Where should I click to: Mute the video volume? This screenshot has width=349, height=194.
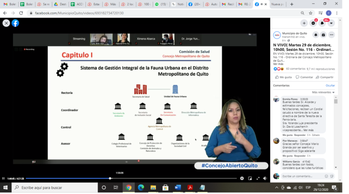(265, 178)
